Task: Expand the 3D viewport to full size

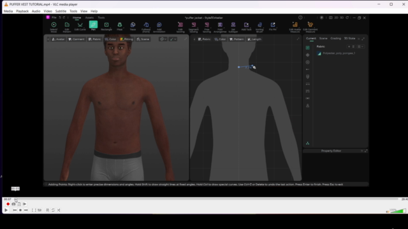Action: coord(186,39)
